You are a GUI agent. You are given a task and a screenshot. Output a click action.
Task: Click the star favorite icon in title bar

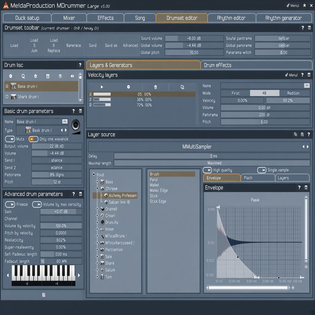tap(305, 6)
